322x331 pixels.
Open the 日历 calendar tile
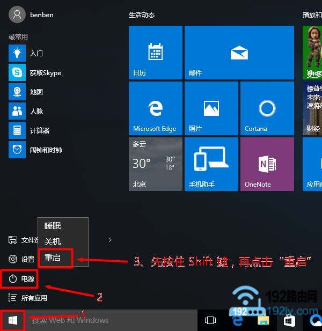click(x=156, y=53)
